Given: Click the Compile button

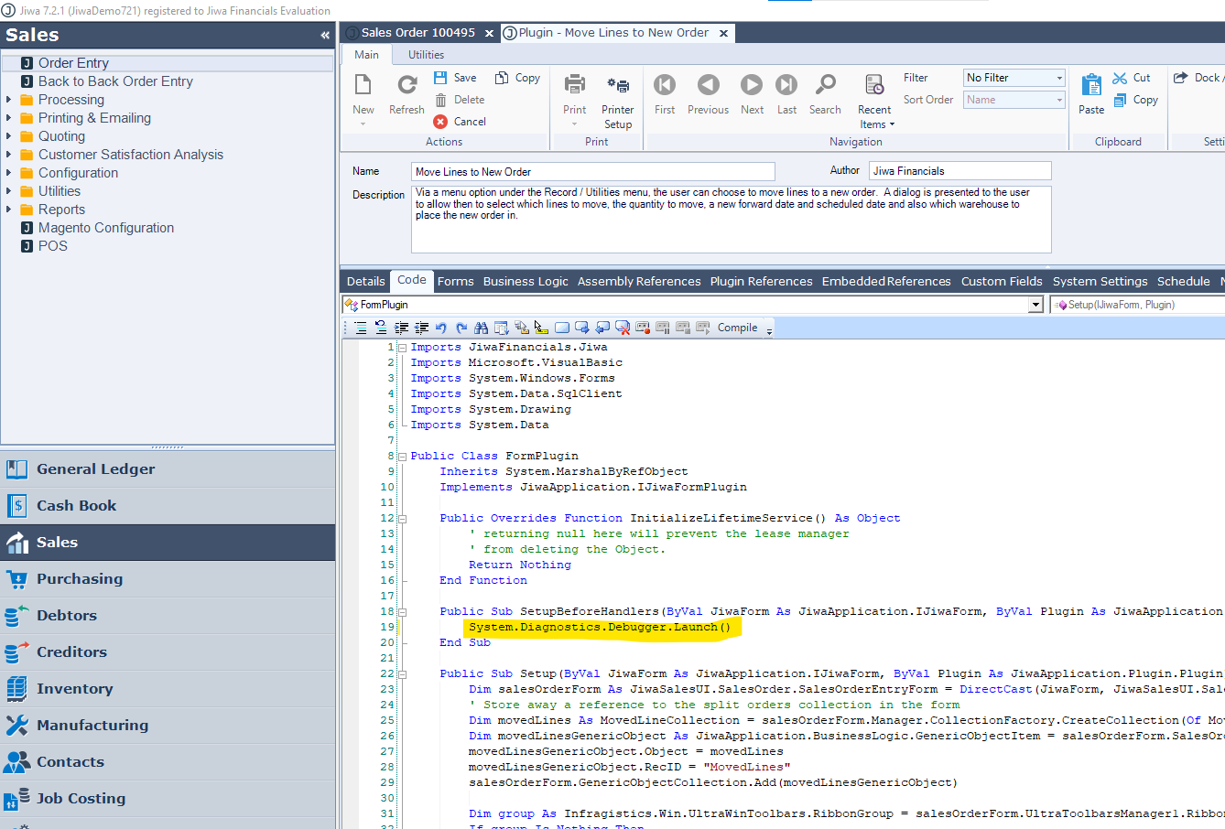Looking at the screenshot, I should [x=737, y=328].
